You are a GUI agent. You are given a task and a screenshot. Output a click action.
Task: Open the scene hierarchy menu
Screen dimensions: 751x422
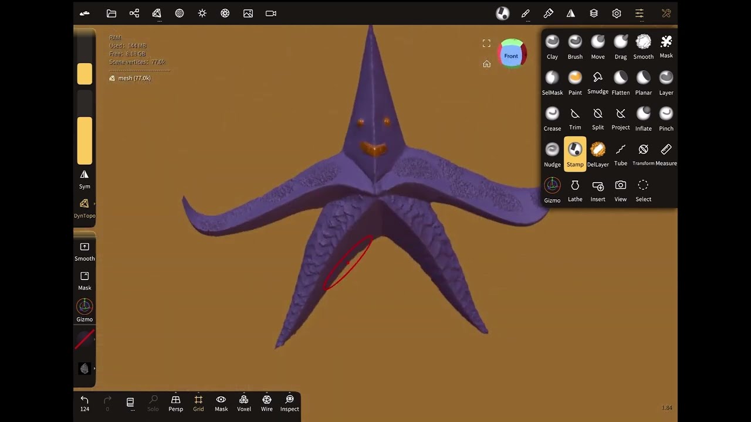134,13
